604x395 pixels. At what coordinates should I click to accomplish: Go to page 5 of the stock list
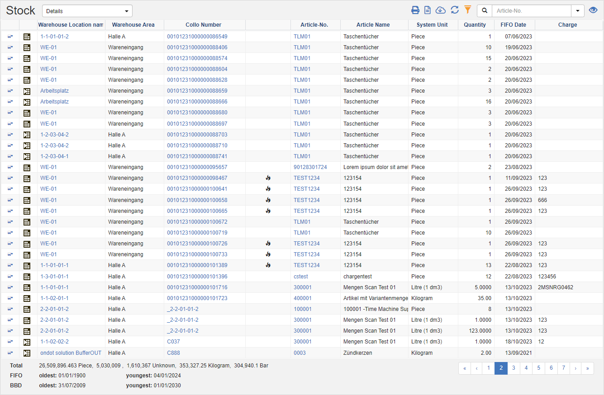(x=538, y=368)
